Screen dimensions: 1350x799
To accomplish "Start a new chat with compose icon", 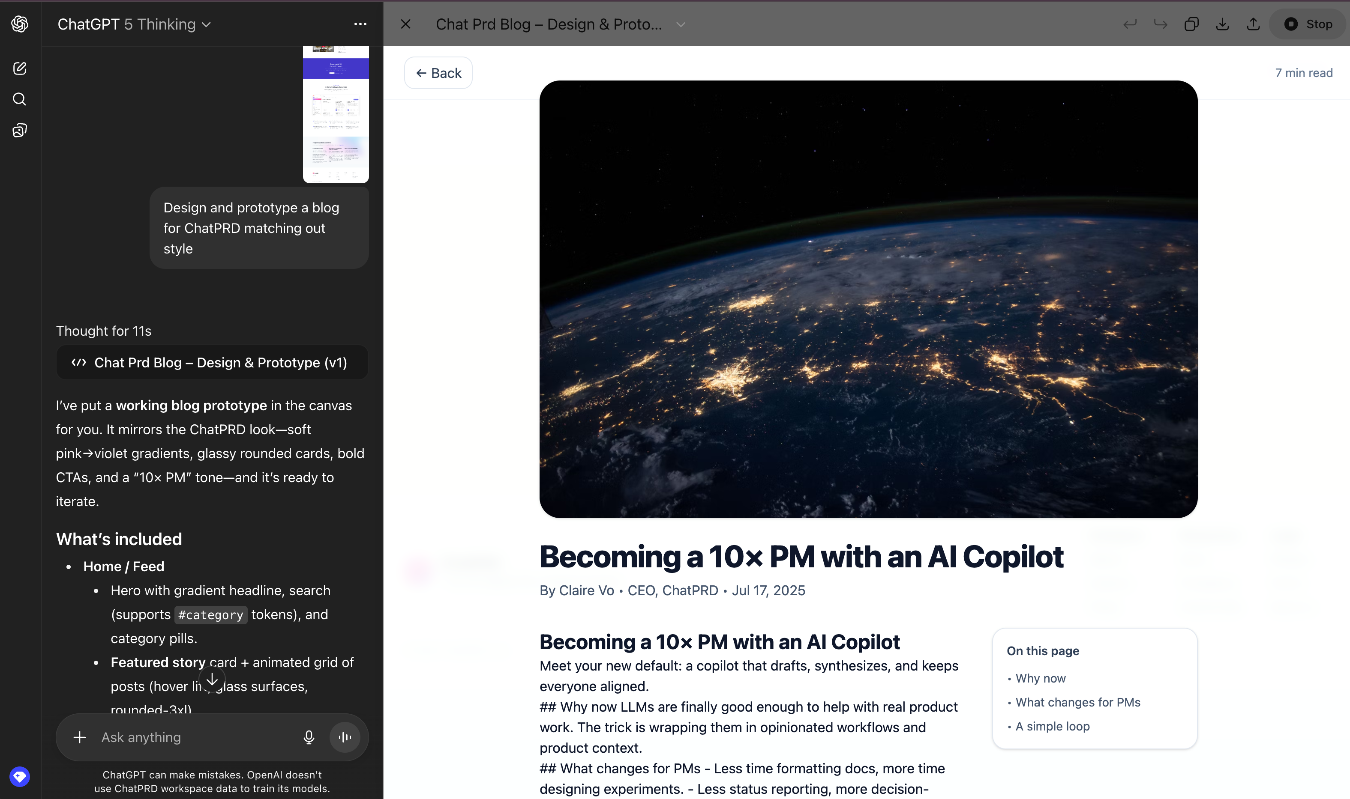I will [19, 69].
